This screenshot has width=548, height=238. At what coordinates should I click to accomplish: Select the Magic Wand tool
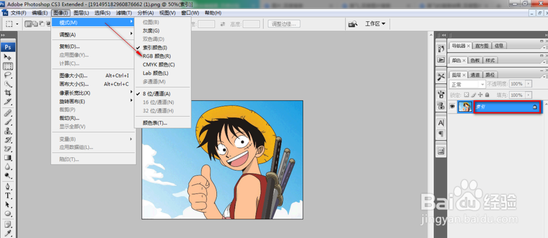(8, 84)
